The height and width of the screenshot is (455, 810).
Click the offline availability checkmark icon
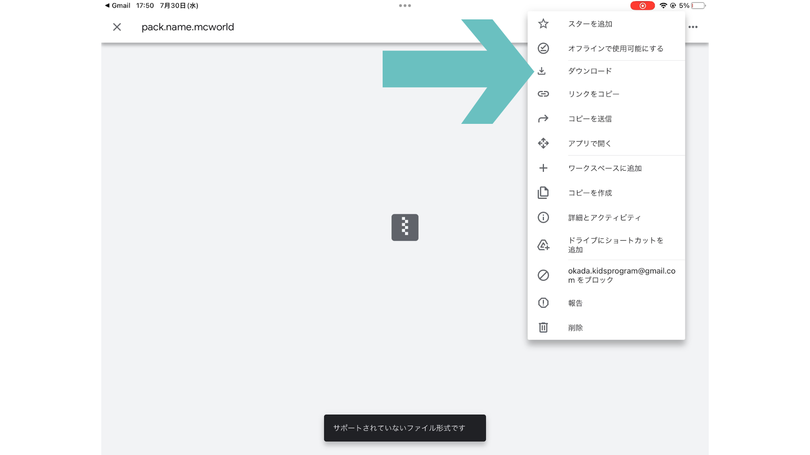pos(543,48)
